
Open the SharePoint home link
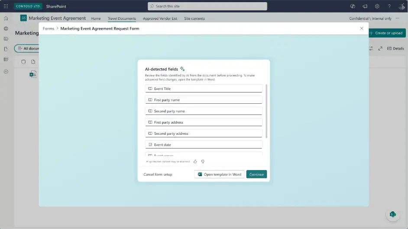click(56, 6)
